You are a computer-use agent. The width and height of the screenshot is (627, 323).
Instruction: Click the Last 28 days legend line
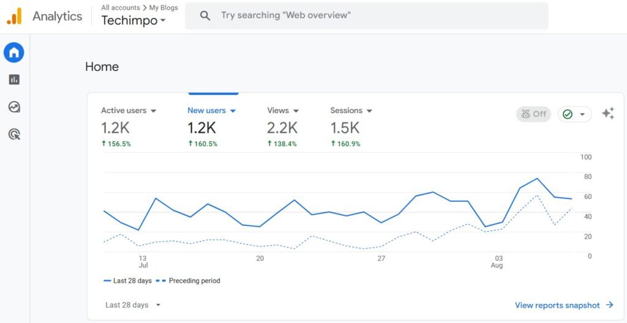127,281
